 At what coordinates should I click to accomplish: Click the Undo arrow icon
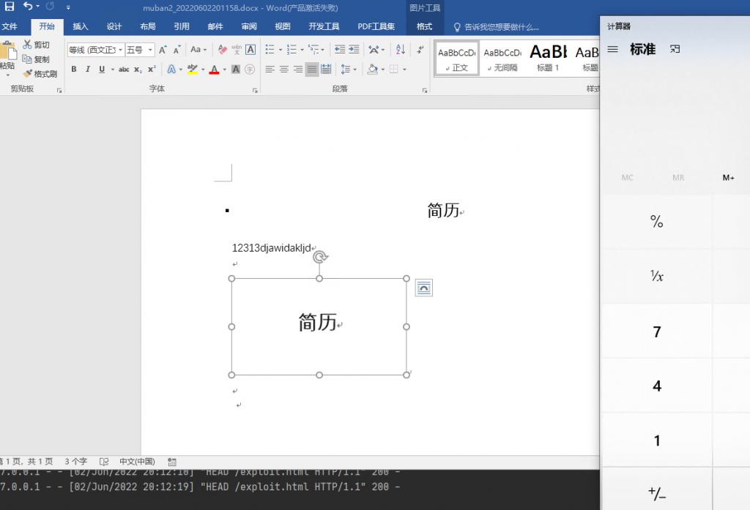(29, 6)
